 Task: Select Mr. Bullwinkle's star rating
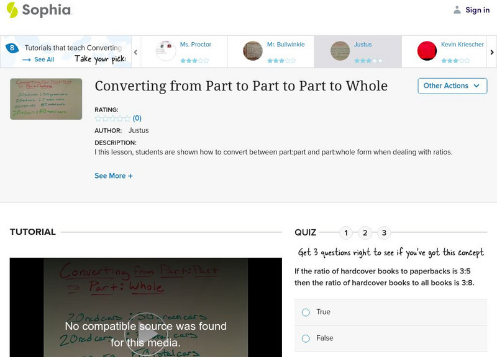pos(281,61)
